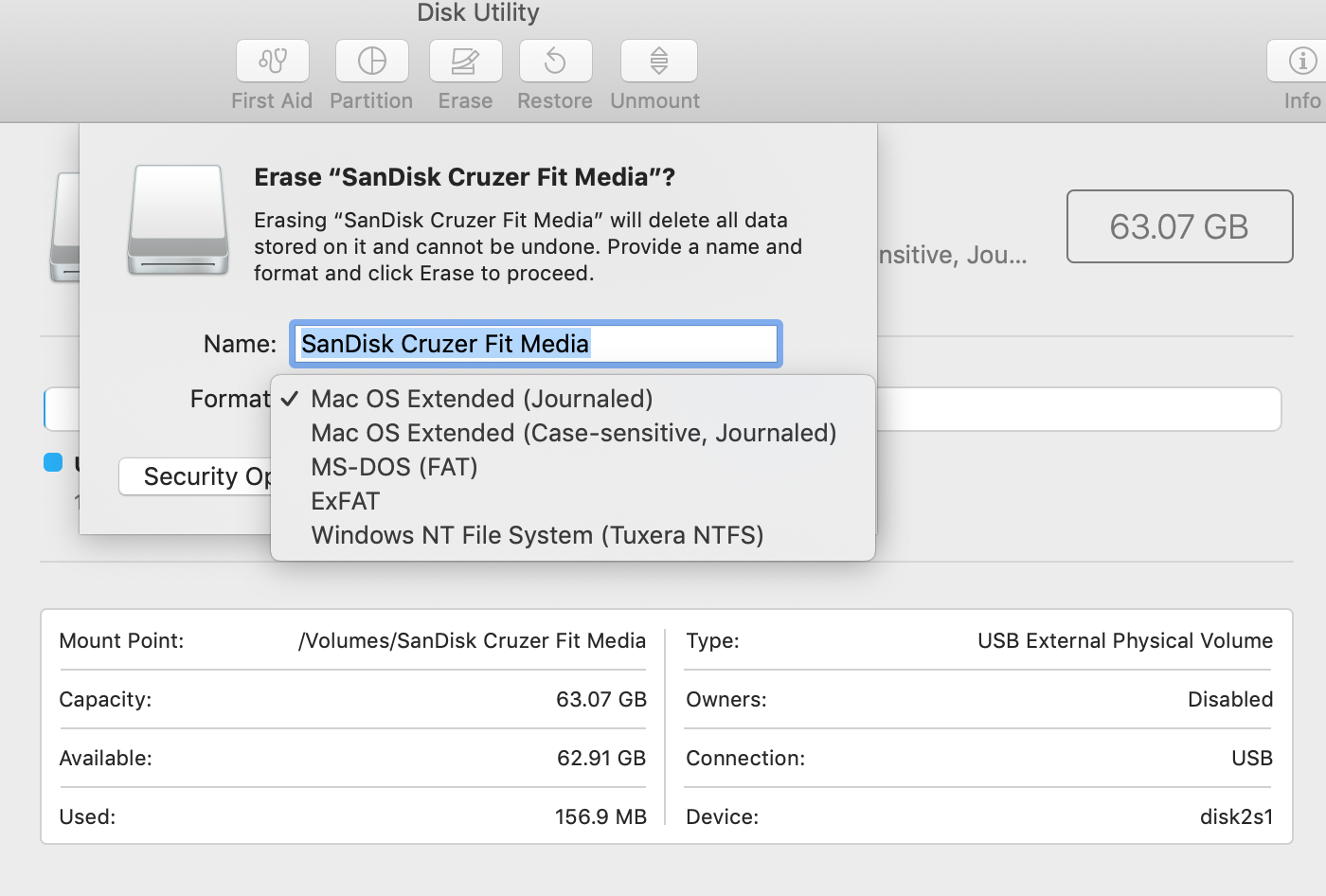Select Windows NT File System (Tuxera NTFS)
The width and height of the screenshot is (1326, 896).
click(572, 535)
